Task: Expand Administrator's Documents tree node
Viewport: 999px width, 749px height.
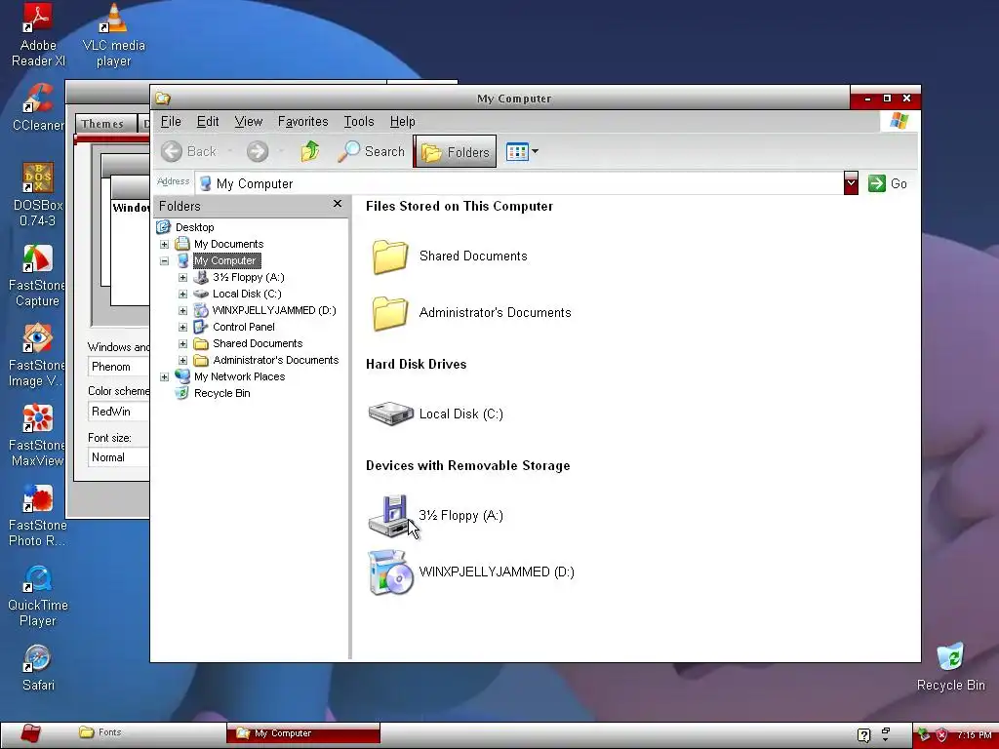Action: click(182, 360)
